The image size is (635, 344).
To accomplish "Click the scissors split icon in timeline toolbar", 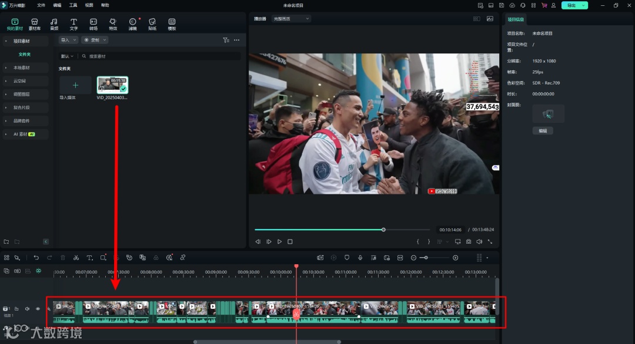I will (76, 258).
